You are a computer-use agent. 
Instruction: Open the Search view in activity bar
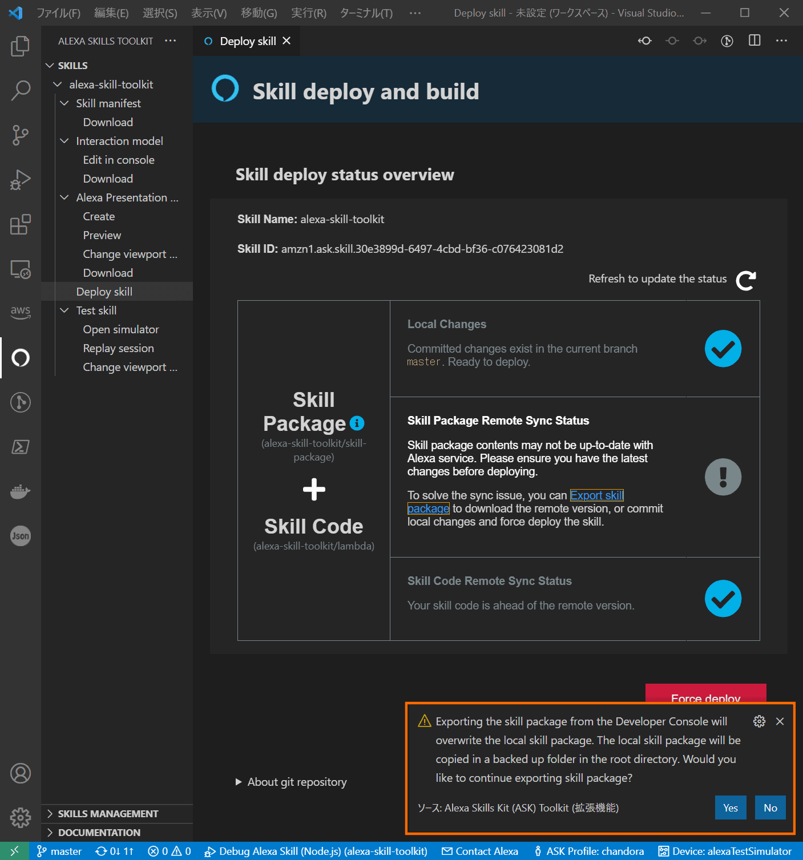[x=21, y=90]
